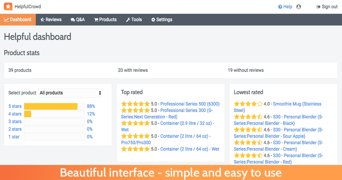
Task: Open the 4 stars rating link
Action: click(x=15, y=114)
